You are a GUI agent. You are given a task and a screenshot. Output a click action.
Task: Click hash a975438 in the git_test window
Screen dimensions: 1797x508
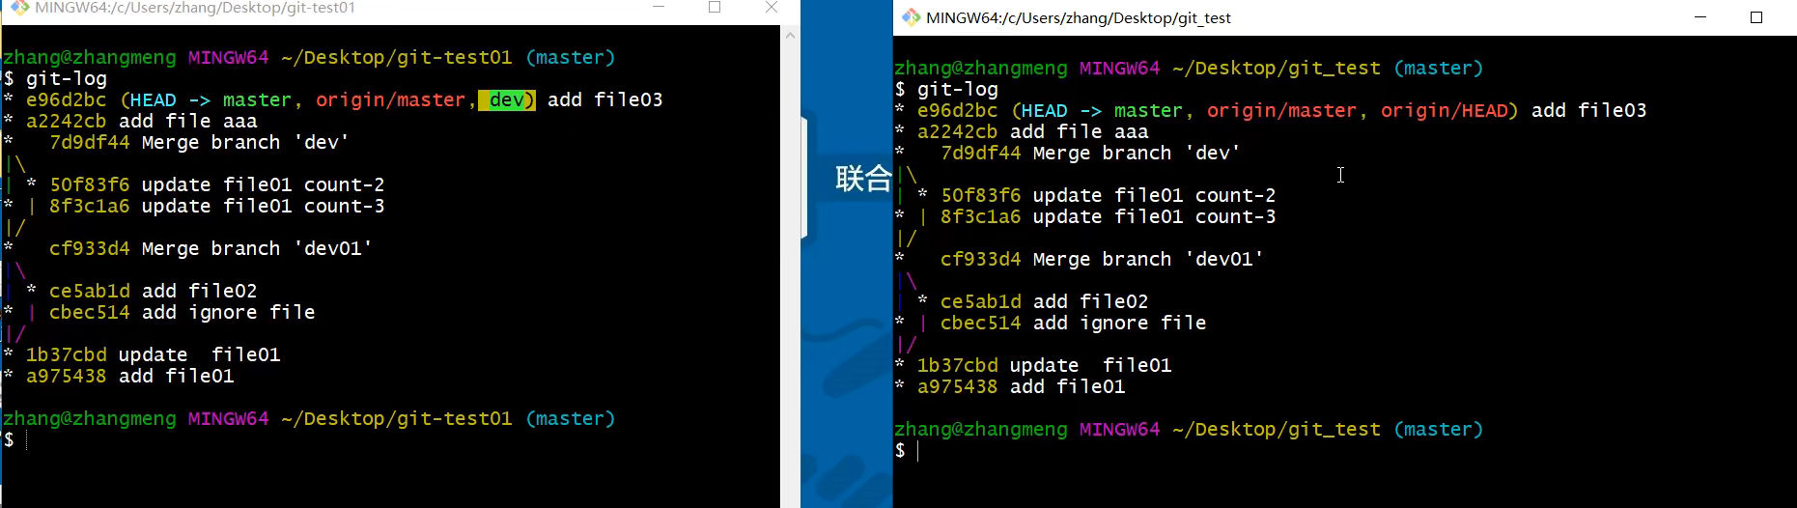(958, 386)
